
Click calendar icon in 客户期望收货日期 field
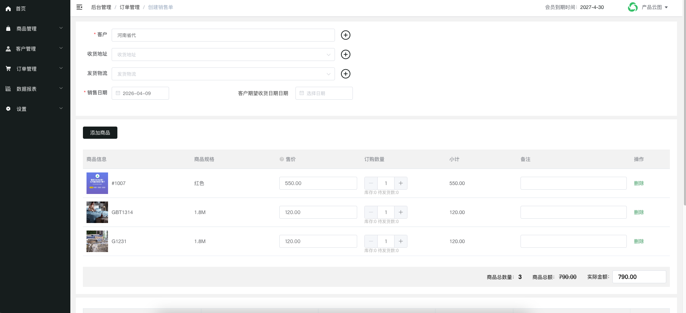tap(302, 93)
